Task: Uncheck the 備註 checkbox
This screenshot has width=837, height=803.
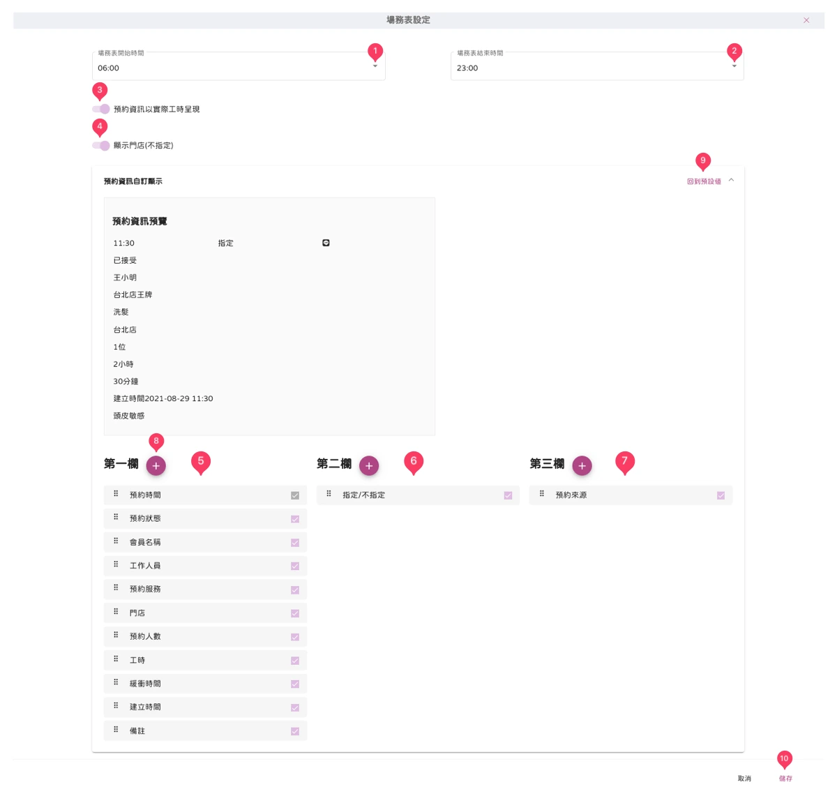Action: pos(295,731)
